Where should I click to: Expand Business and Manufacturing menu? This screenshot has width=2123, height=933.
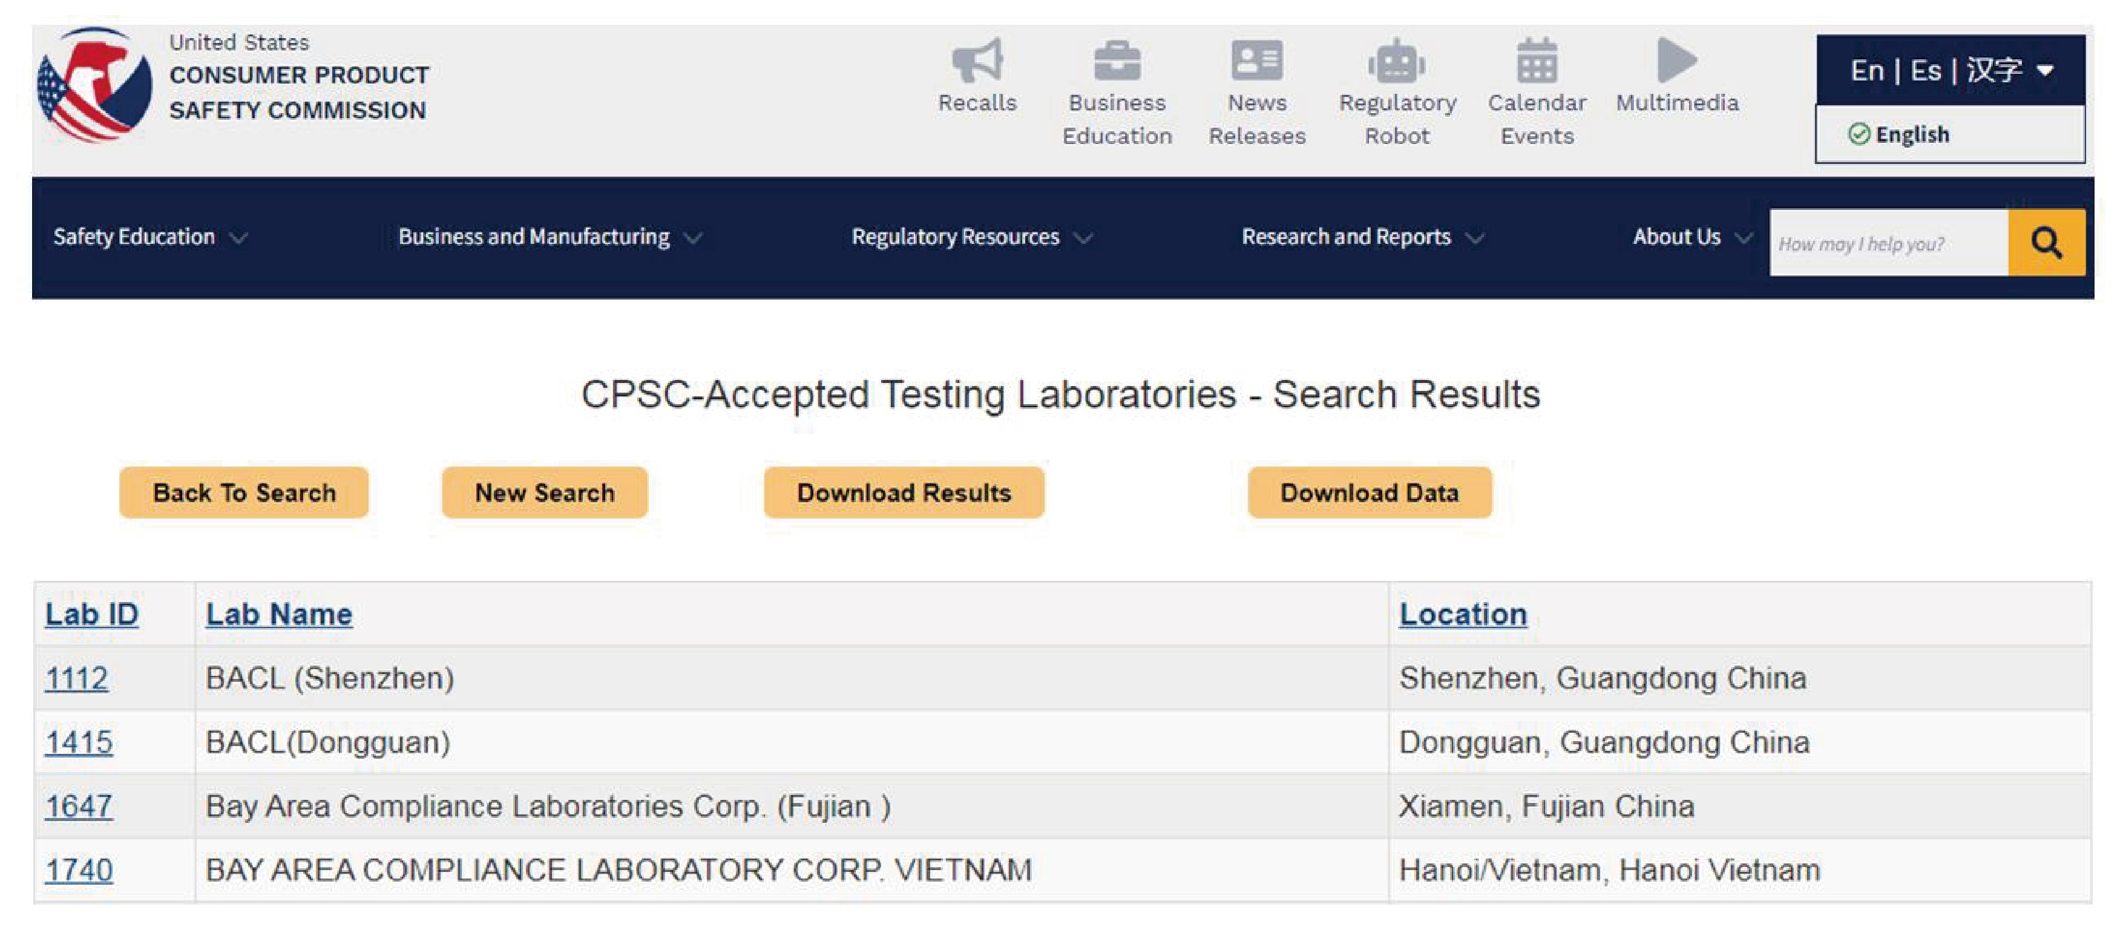point(550,237)
